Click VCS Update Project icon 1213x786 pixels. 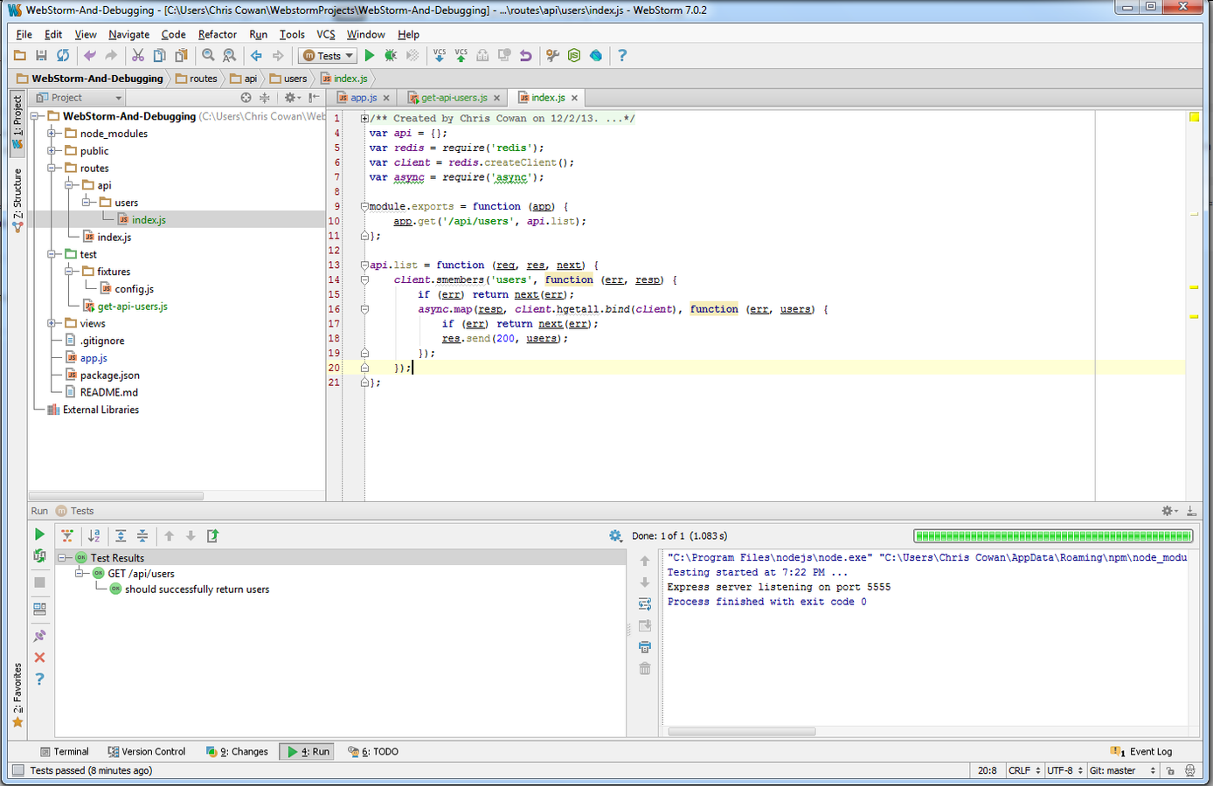pyautogui.click(x=440, y=55)
